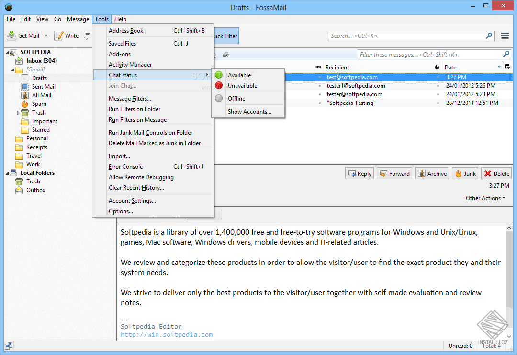
Task: Click the Forward button
Action: (394, 173)
